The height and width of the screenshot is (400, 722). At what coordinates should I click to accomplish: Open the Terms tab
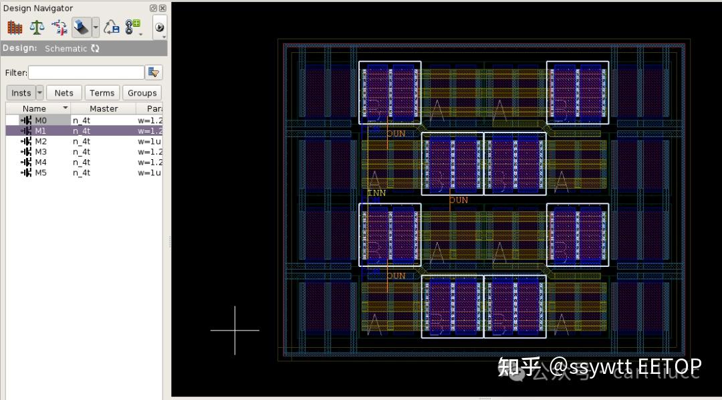[102, 92]
